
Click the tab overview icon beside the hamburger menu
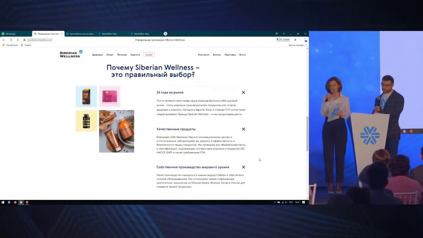tap(277, 34)
